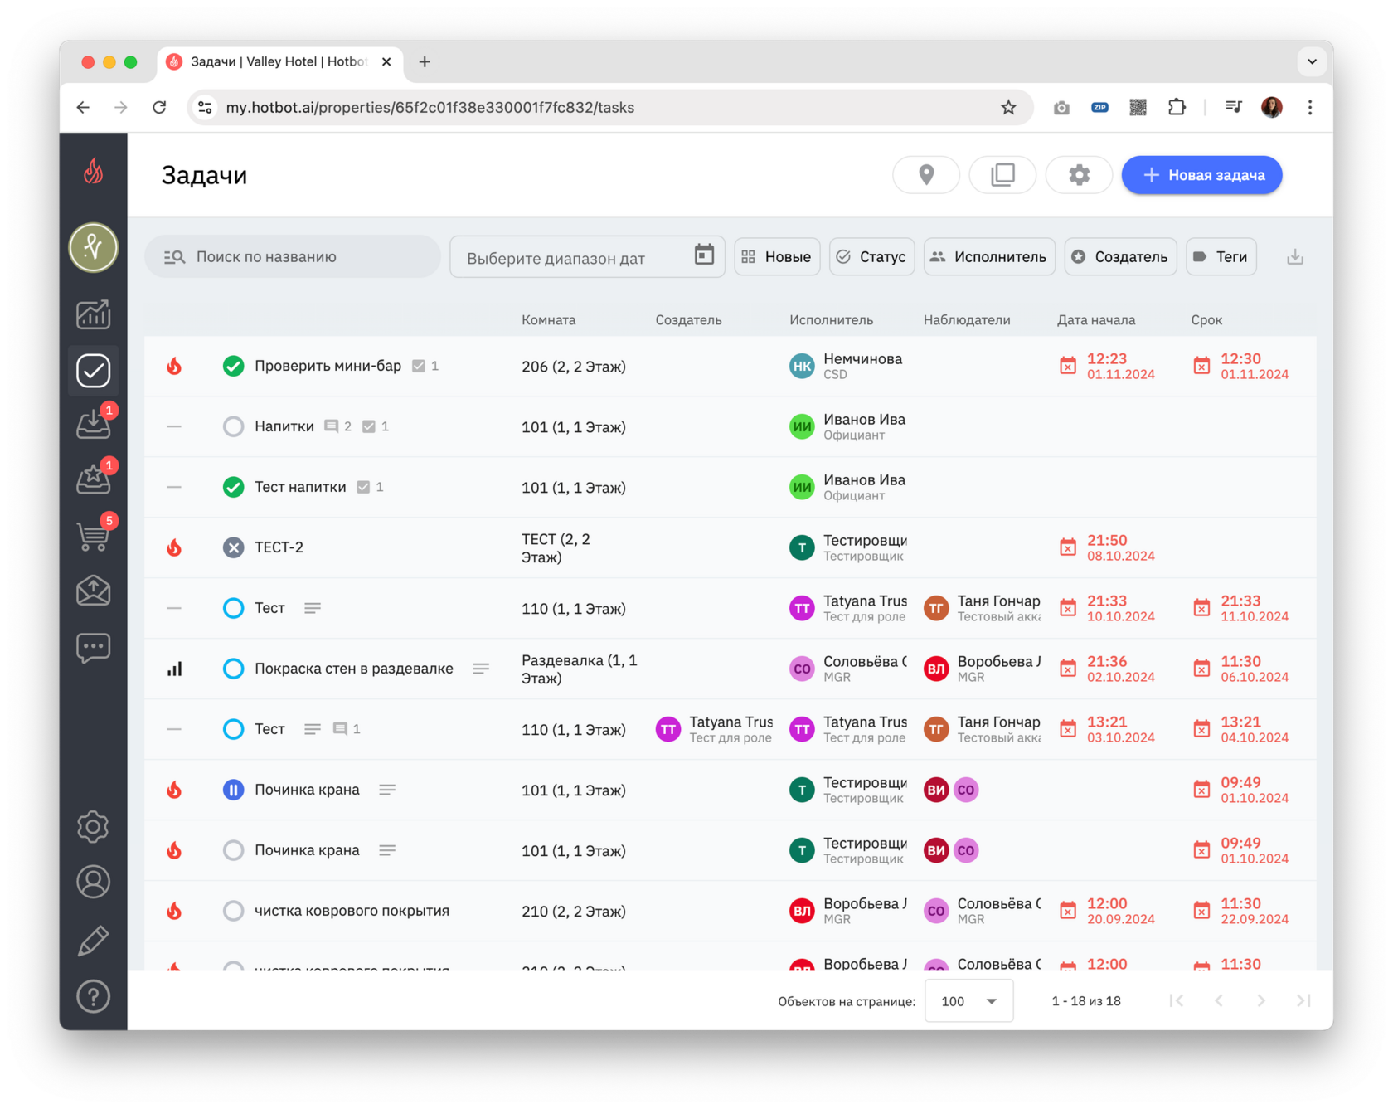Open the analytics chart sidebar icon
The image size is (1393, 1109).
[93, 314]
